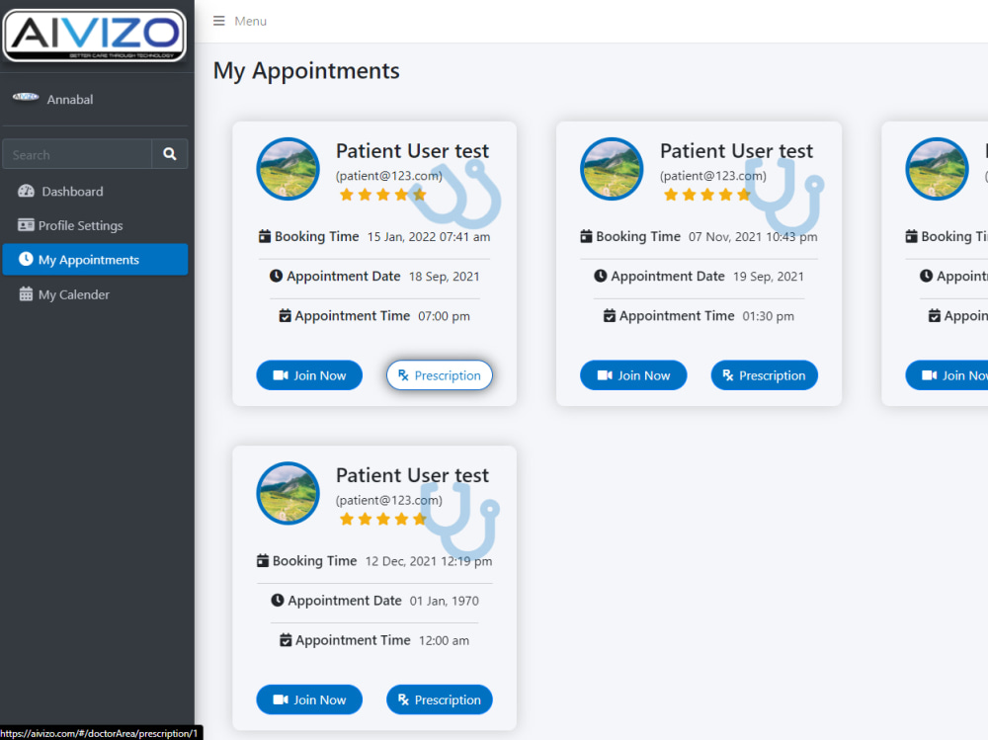Image resolution: width=988 pixels, height=740 pixels.
Task: Open Prescription for 01 Jan, 1970 appointment
Action: [x=440, y=699]
